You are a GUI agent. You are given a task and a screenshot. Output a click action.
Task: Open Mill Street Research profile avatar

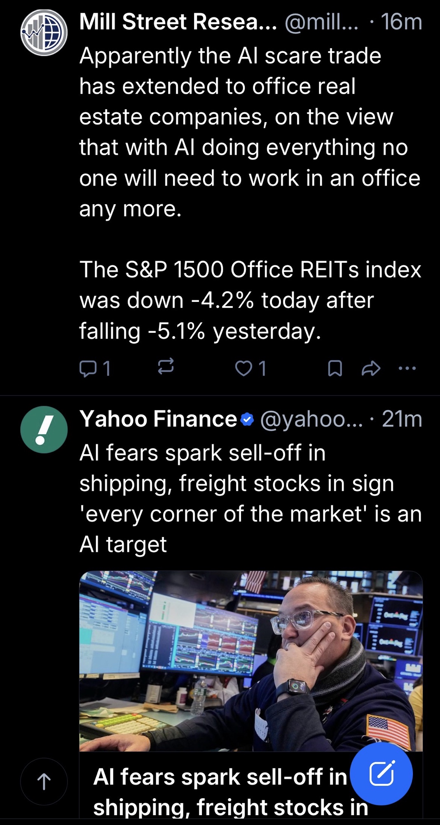coord(44,33)
